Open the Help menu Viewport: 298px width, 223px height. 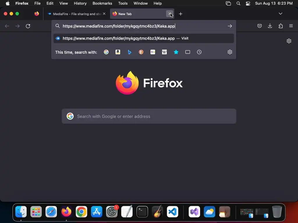pos(157,3)
